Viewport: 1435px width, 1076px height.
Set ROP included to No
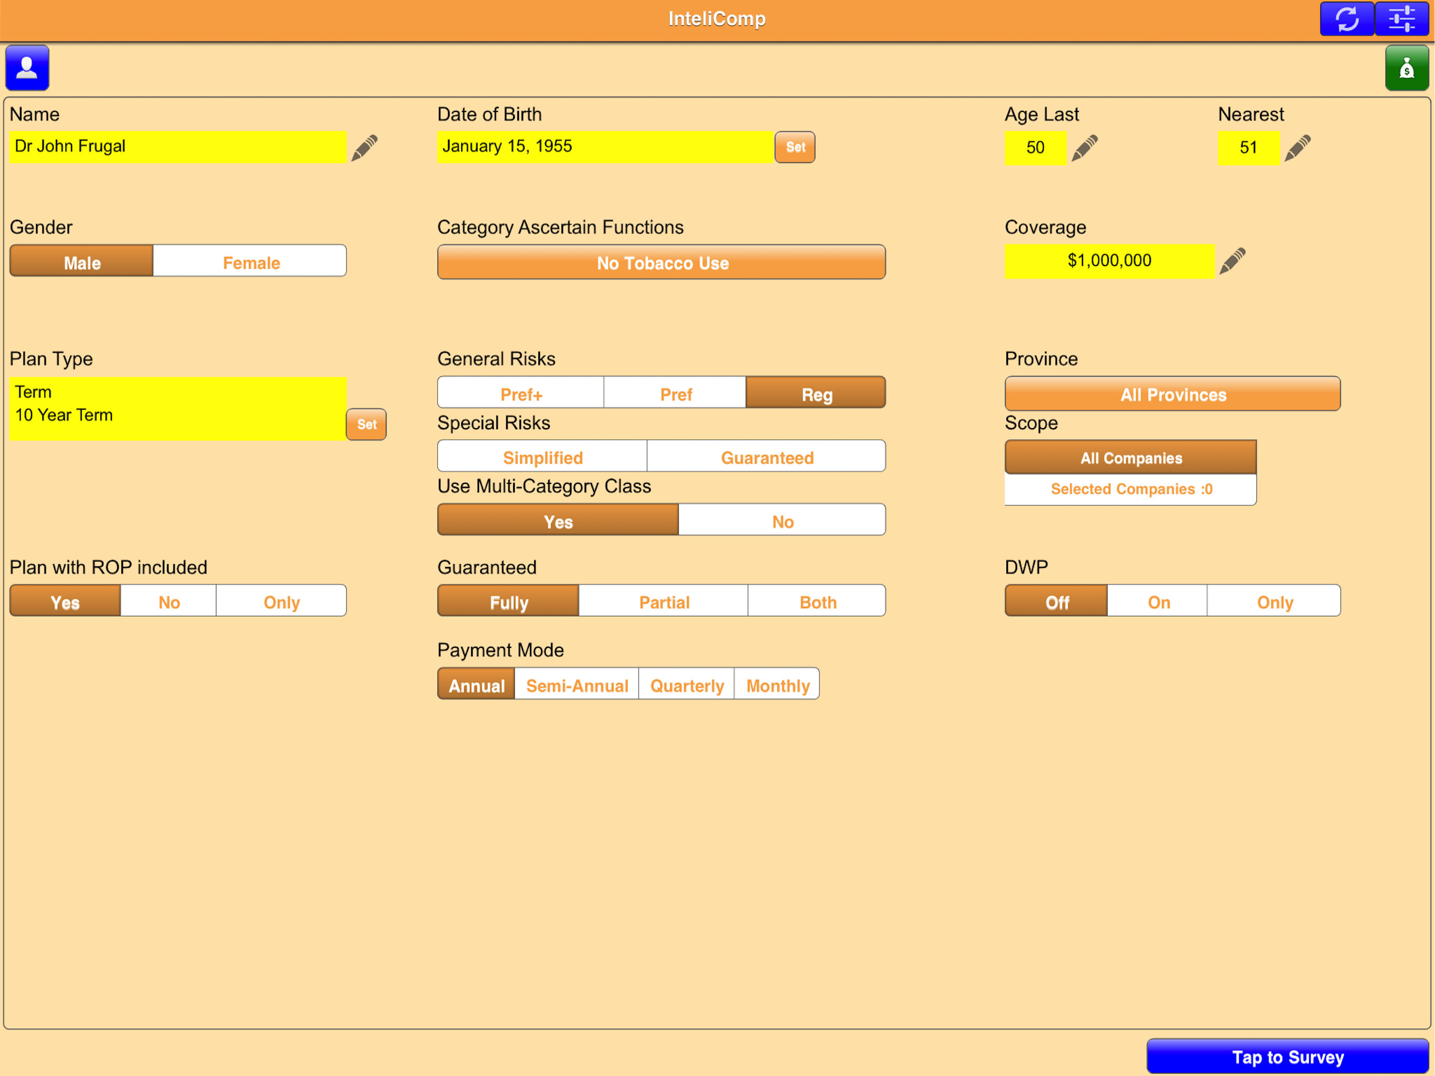coord(169,601)
